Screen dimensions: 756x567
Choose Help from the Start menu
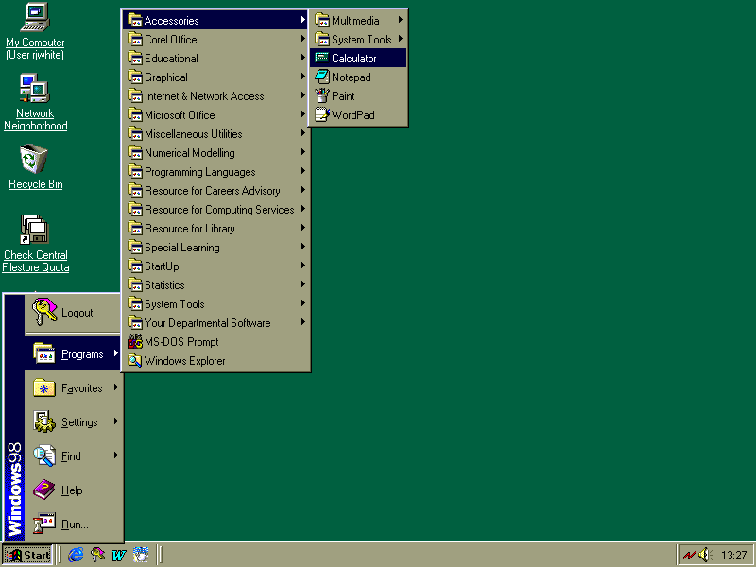coord(73,490)
